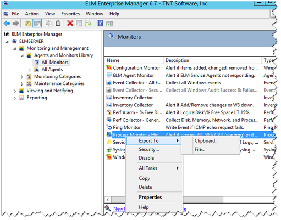Toggle the Show/Hide Console Tree icon

[37, 24]
